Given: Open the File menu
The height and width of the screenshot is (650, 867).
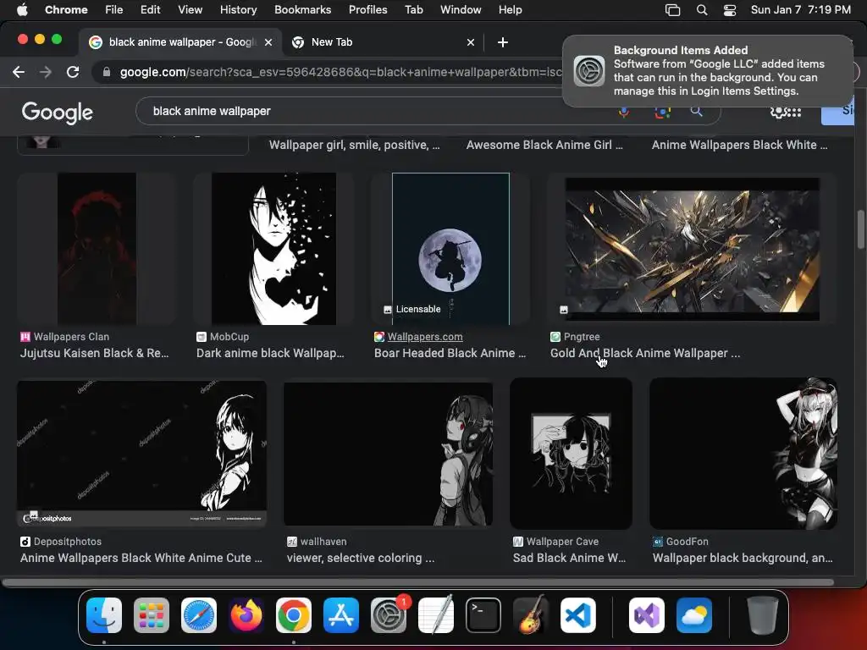Looking at the screenshot, I should point(114,10).
